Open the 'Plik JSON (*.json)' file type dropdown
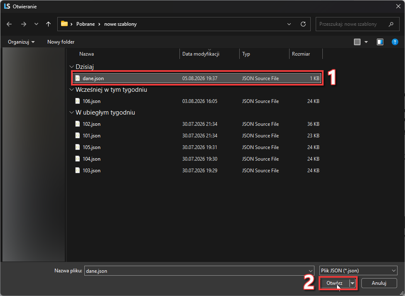The width and height of the screenshot is (405, 296). [358, 271]
